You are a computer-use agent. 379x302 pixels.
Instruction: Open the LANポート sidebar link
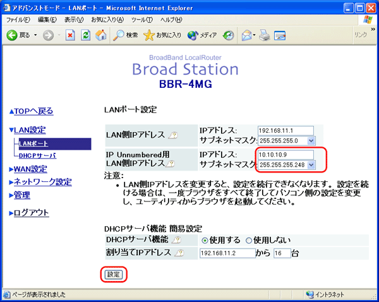pyautogui.click(x=33, y=143)
